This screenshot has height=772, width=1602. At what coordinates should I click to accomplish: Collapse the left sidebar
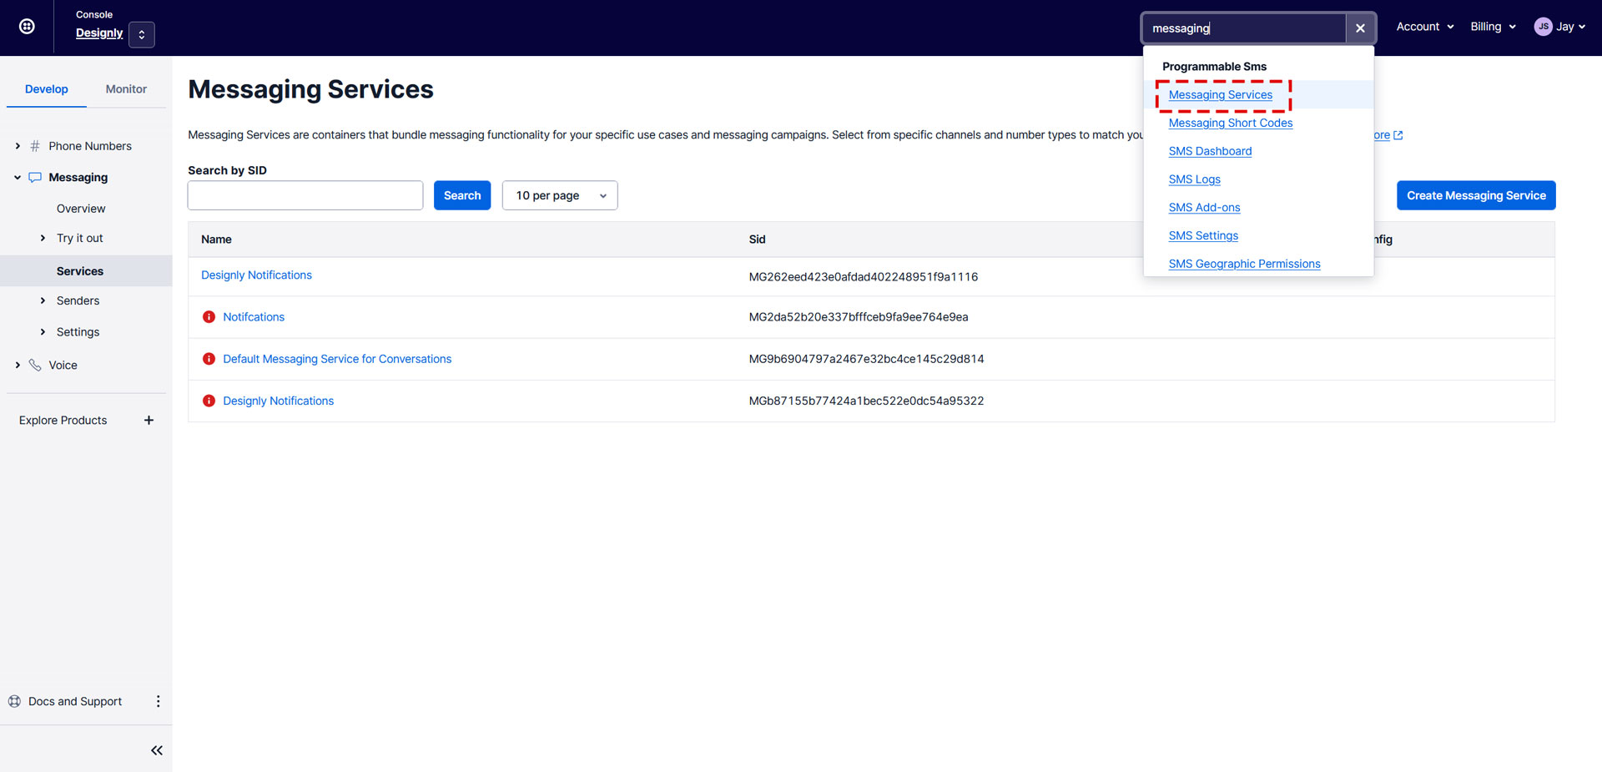pyautogui.click(x=156, y=749)
